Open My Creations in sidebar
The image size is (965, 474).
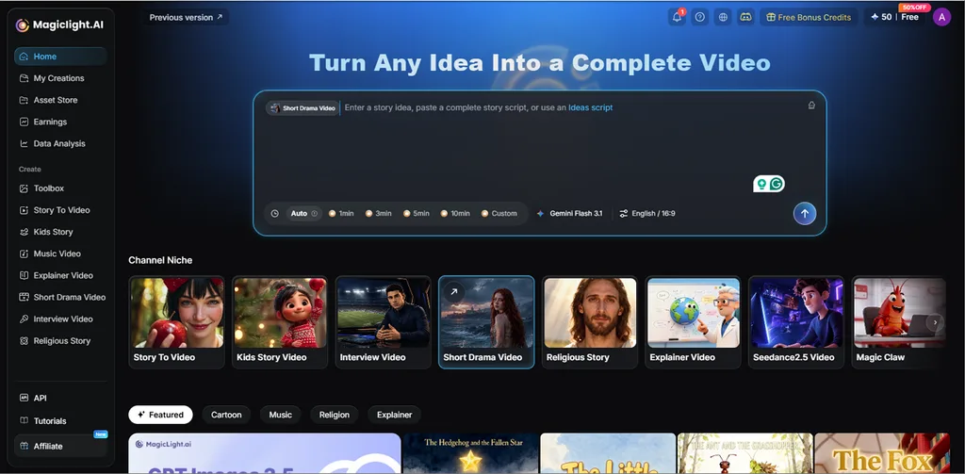pos(60,78)
